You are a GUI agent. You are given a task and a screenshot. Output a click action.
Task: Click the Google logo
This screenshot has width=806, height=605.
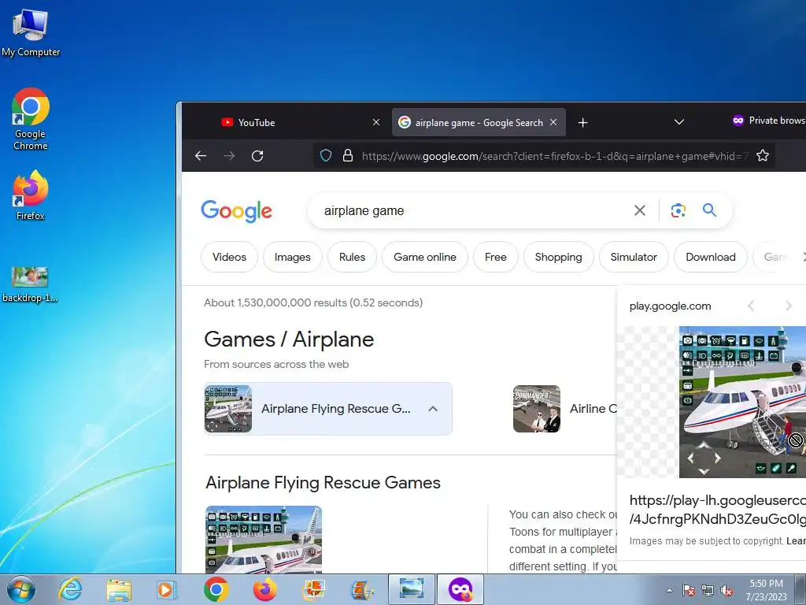(x=236, y=211)
